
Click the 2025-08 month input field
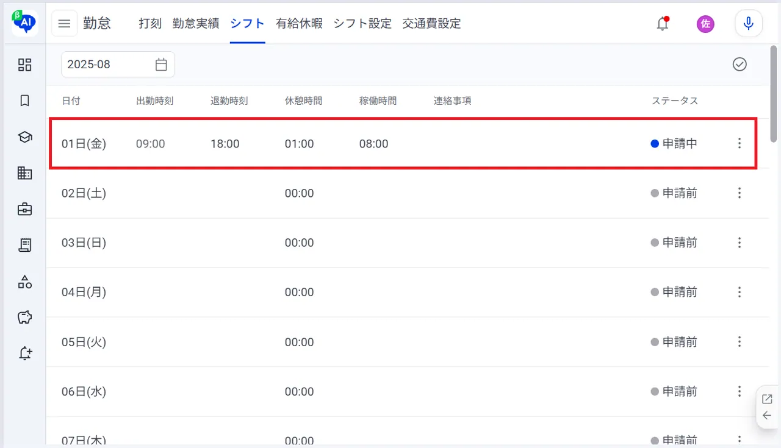(118, 65)
